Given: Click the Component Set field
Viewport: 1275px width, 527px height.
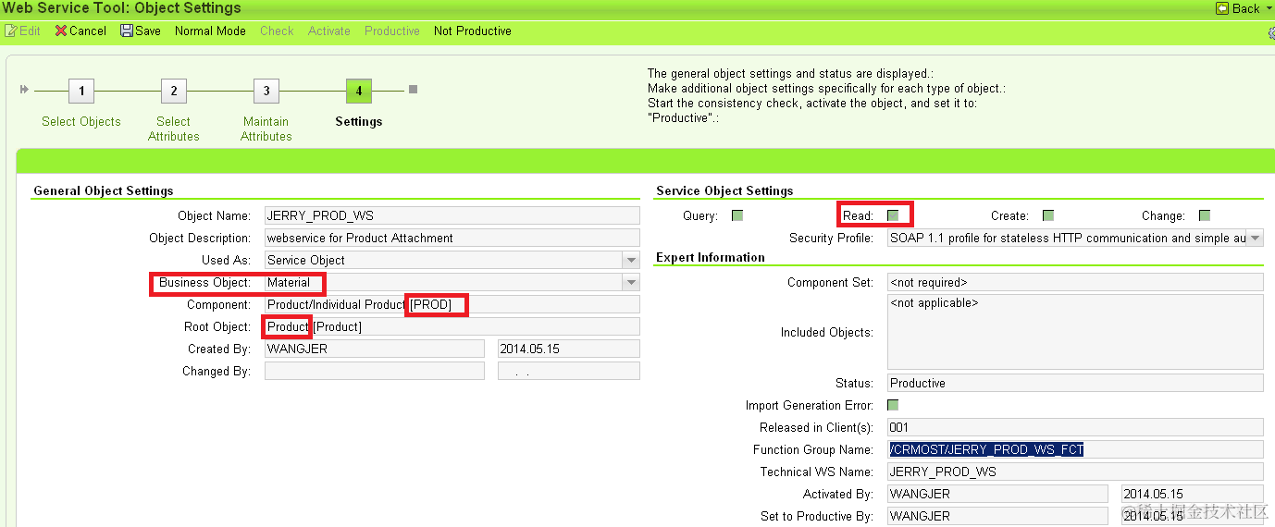Looking at the screenshot, I should click(x=1075, y=282).
